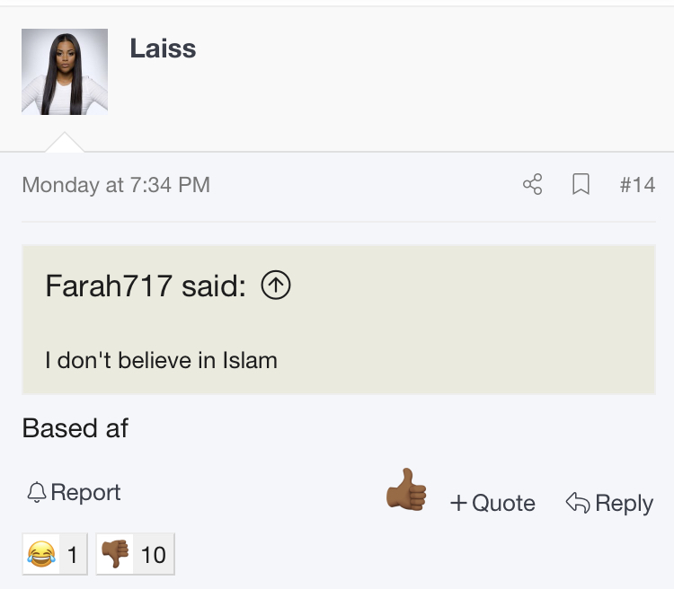Click the thumbs down reaction emoji
The image size is (674, 589).
point(115,555)
